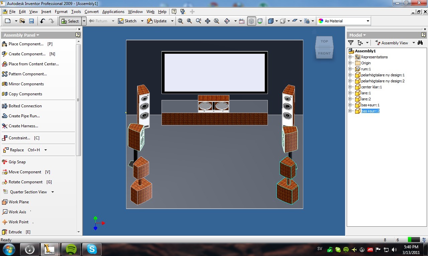The height and width of the screenshot is (256, 428).
Task: Click the Model browser filter funnel icon
Action: click(x=351, y=43)
